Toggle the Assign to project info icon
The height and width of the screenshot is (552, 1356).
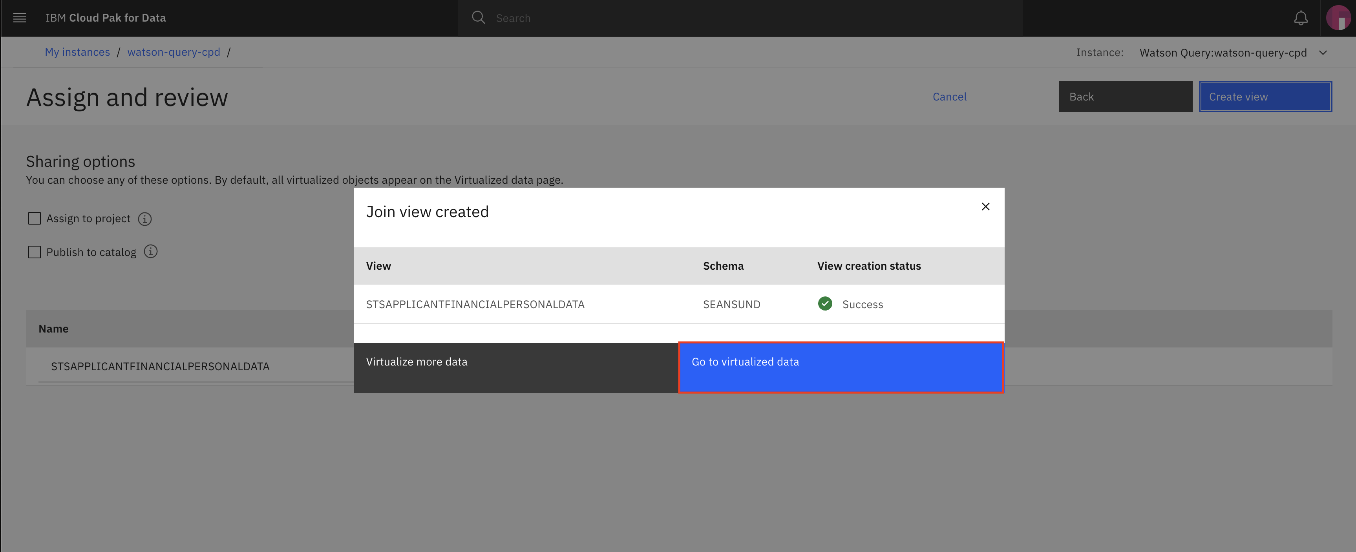pyautogui.click(x=145, y=218)
